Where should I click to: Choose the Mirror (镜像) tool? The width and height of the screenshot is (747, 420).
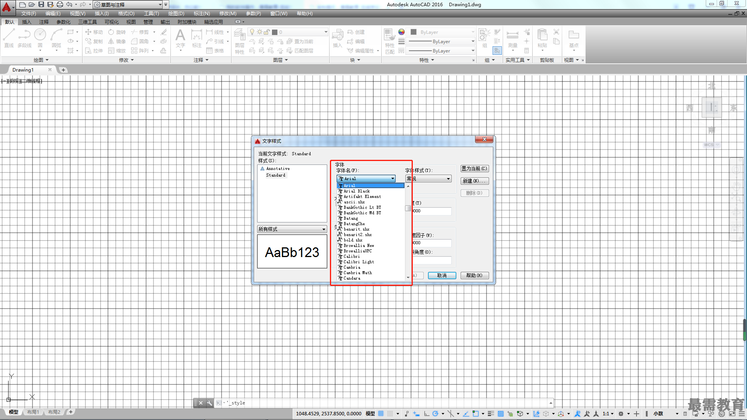(117, 41)
